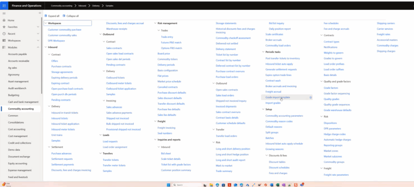414x187 pixels.
Task: Open the app launcher waffle icon
Action: [4, 6]
